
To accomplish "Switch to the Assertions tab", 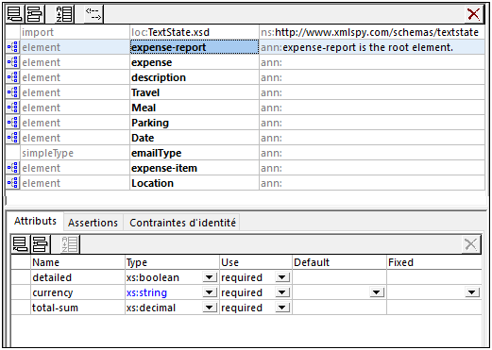I will pos(93,223).
